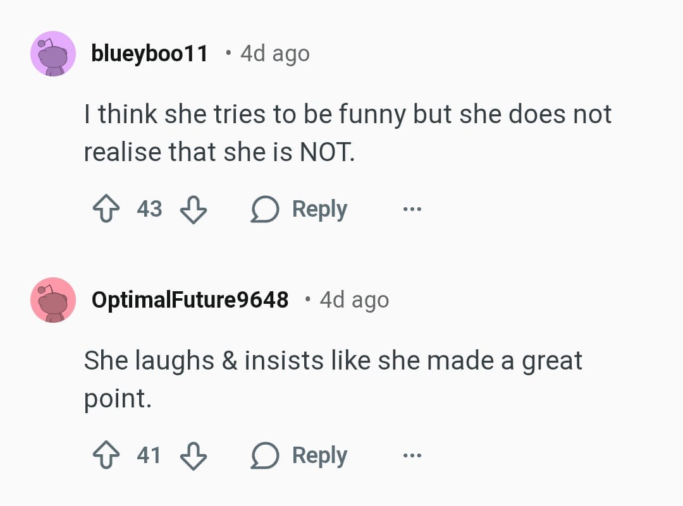Downvote OptimalFuture9648's comment
Image resolution: width=683 pixels, height=506 pixels.
point(194,455)
